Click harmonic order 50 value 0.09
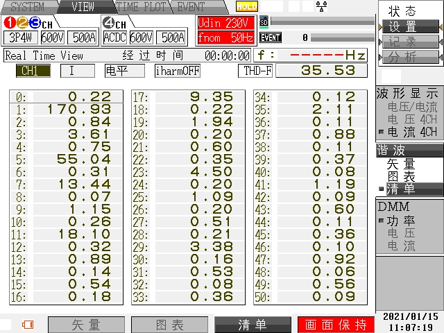The width and height of the screenshot is (444, 333). tap(333, 296)
